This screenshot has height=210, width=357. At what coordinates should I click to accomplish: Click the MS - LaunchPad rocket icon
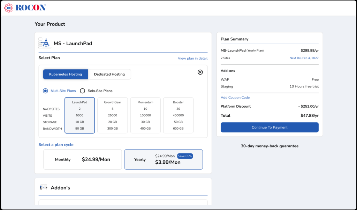click(45, 43)
